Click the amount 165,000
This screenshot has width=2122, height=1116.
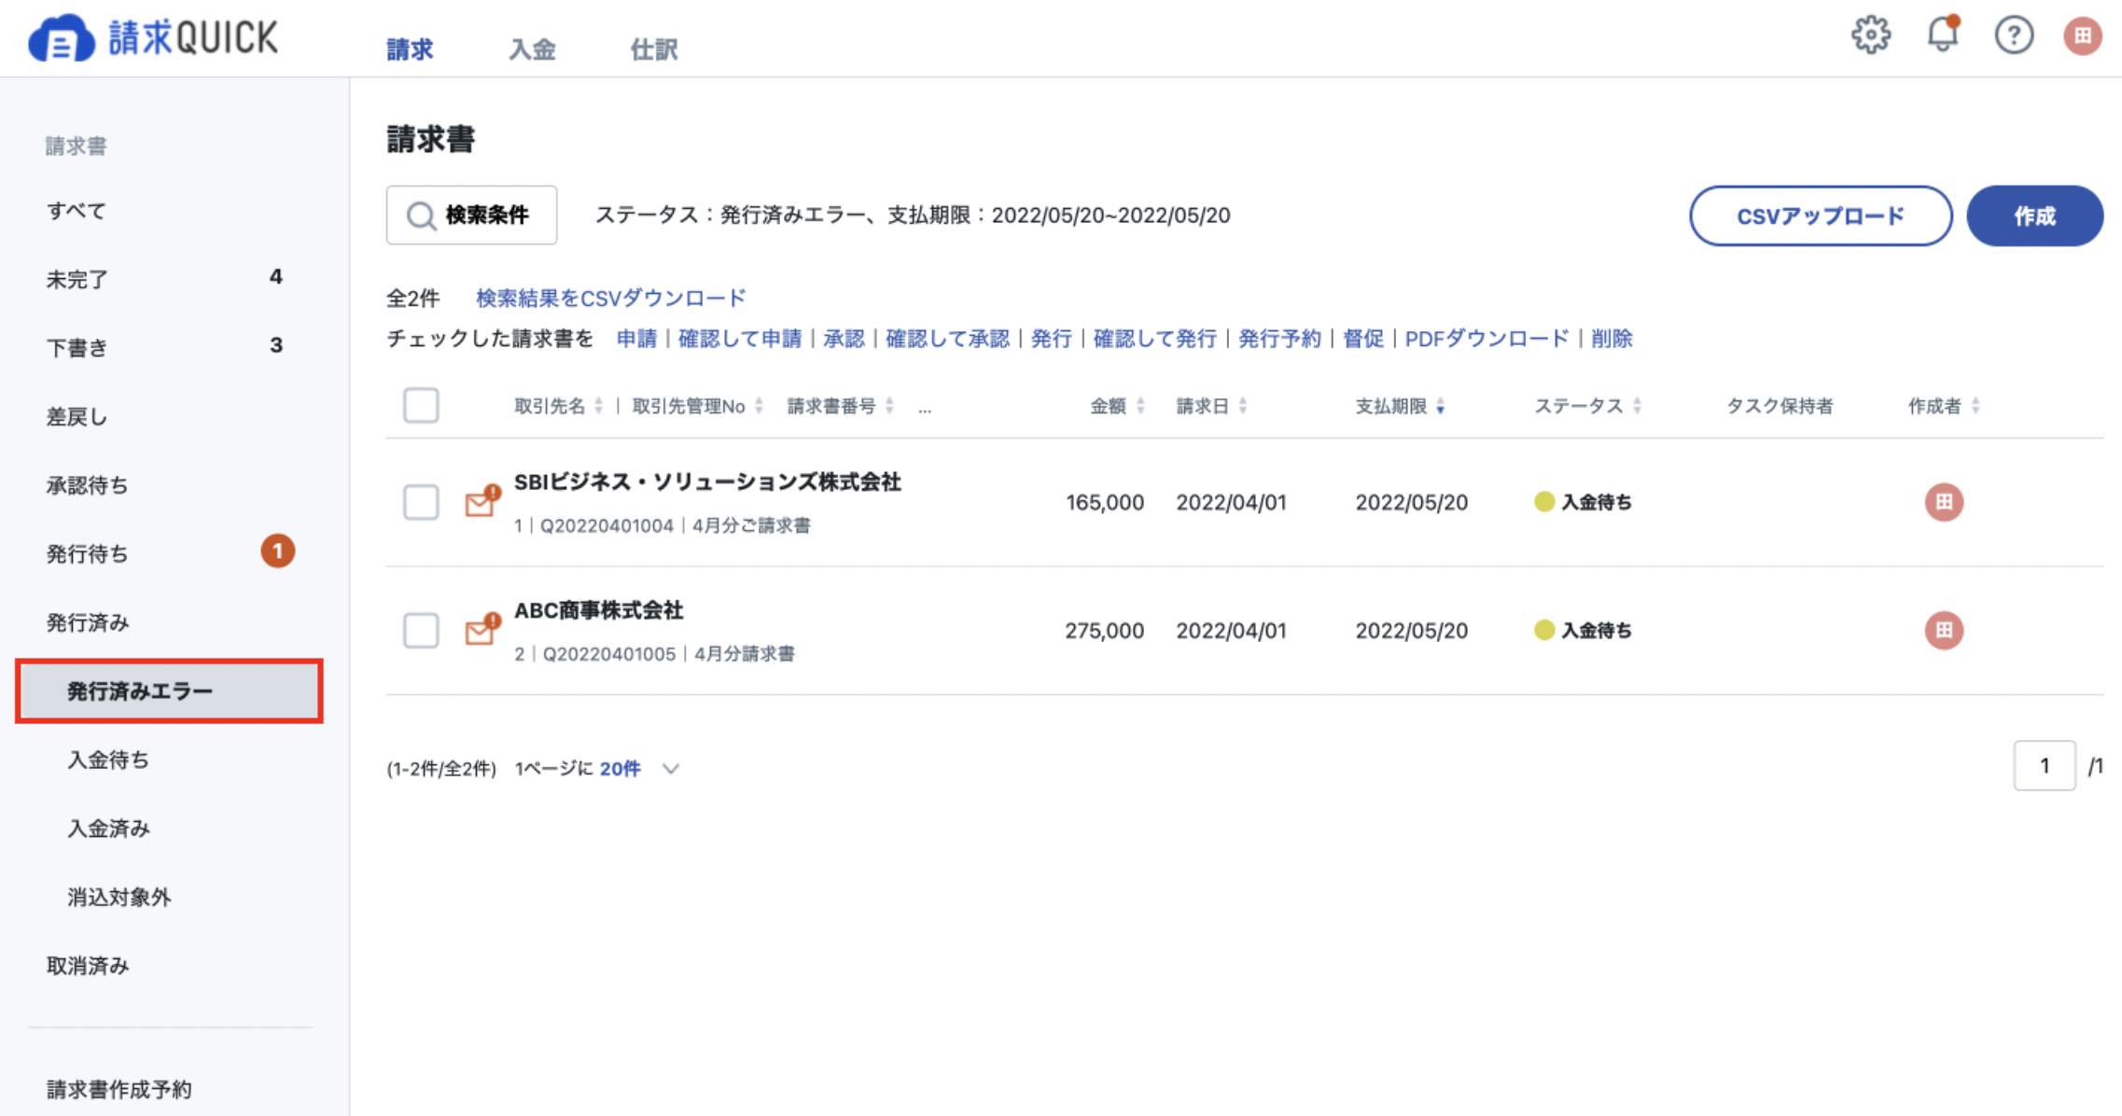click(x=1104, y=502)
